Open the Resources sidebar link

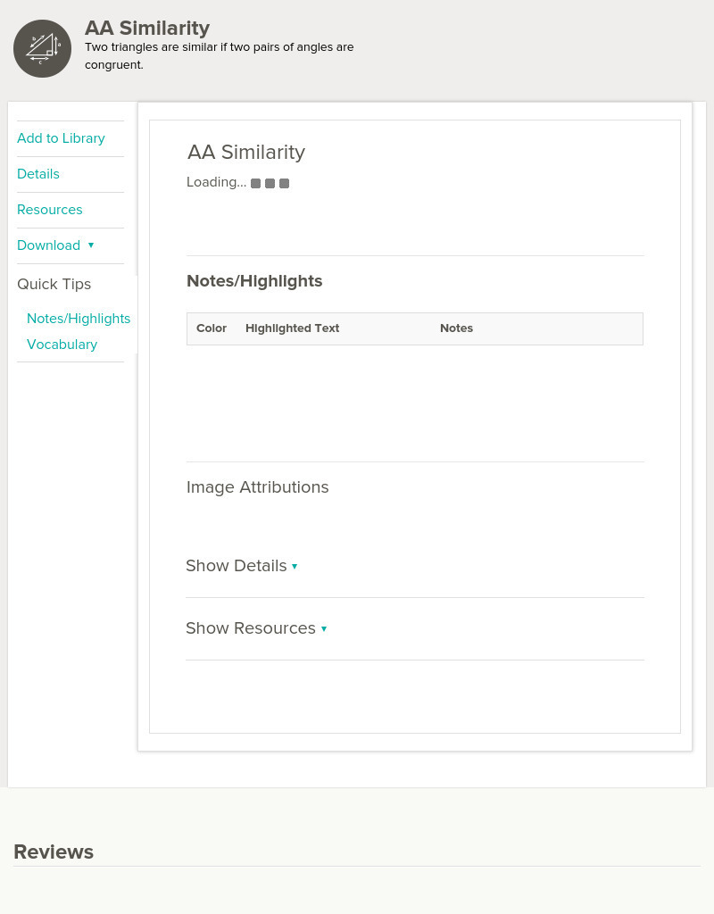tap(50, 210)
